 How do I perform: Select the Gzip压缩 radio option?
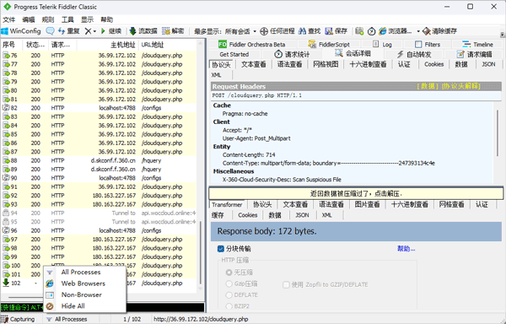tap(229, 283)
